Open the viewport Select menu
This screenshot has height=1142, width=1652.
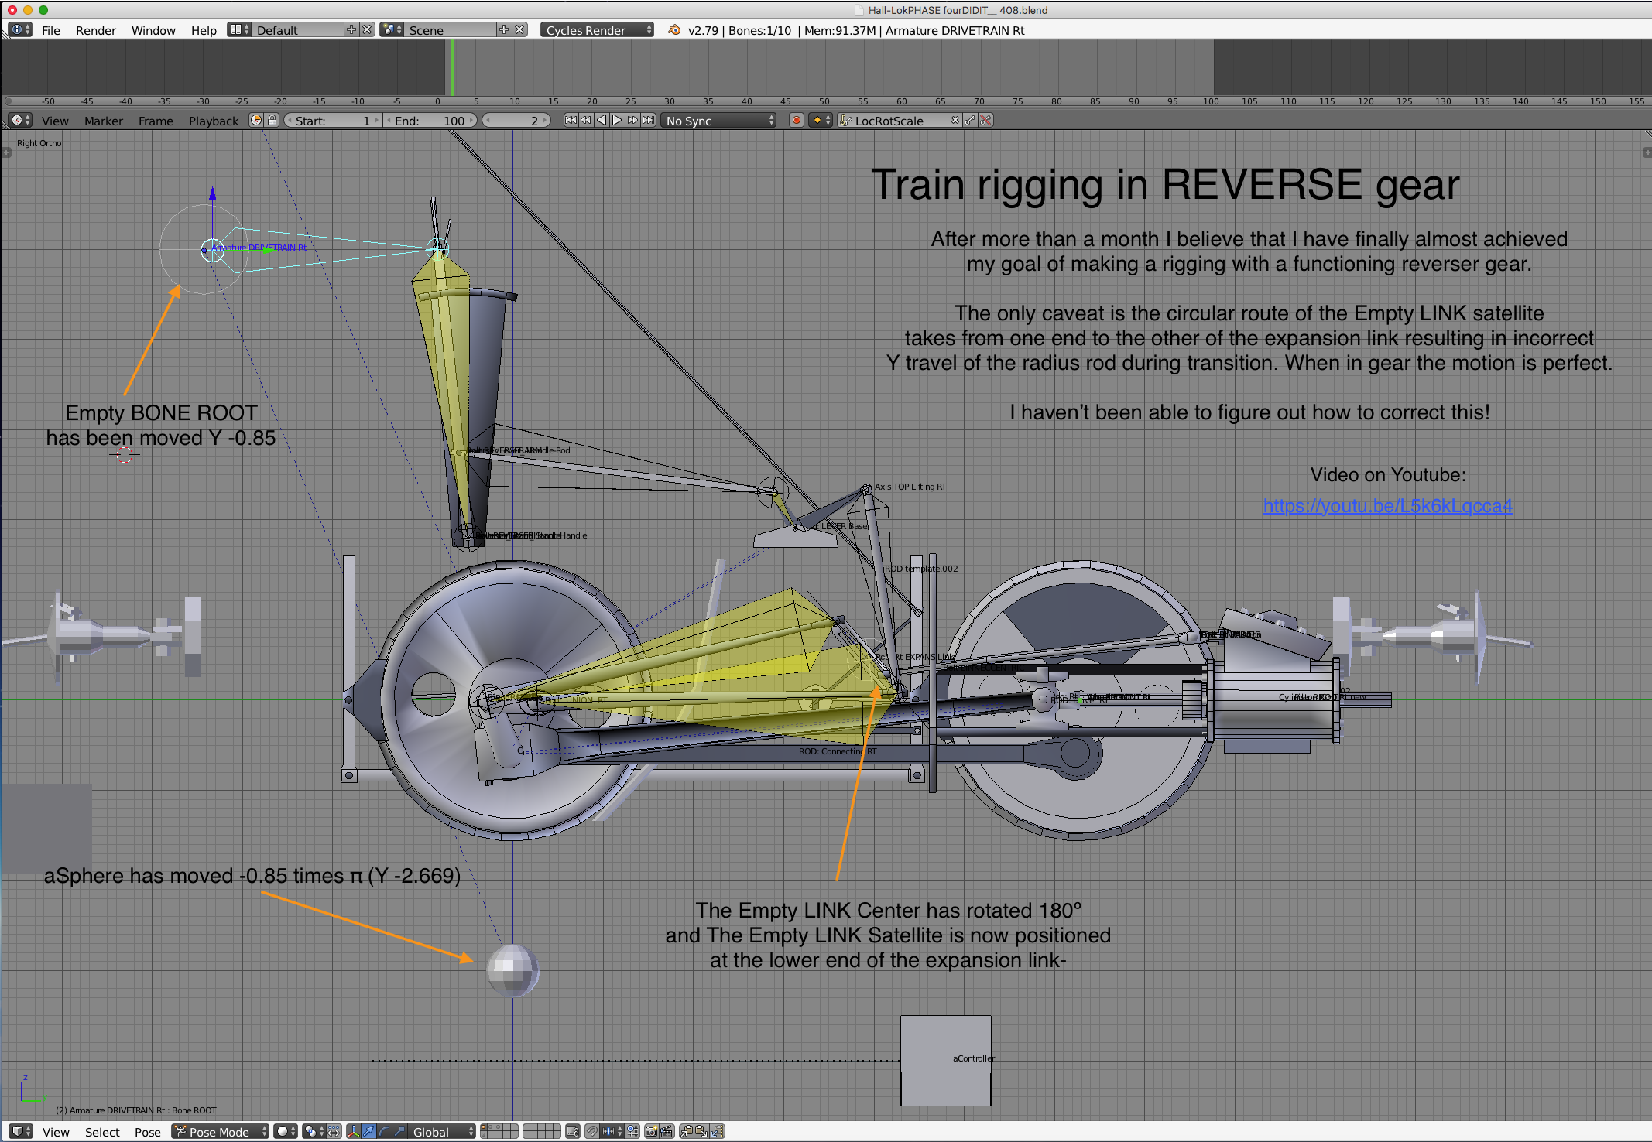tap(102, 1132)
